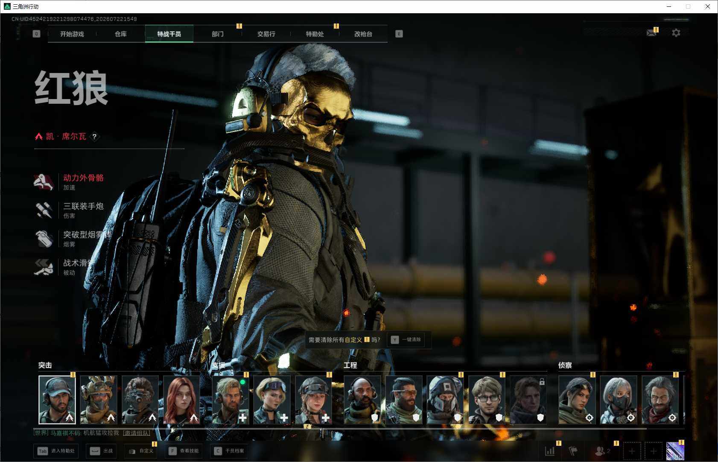Select the 三联装手炮 skill icon
Image resolution: width=718 pixels, height=462 pixels.
44,211
